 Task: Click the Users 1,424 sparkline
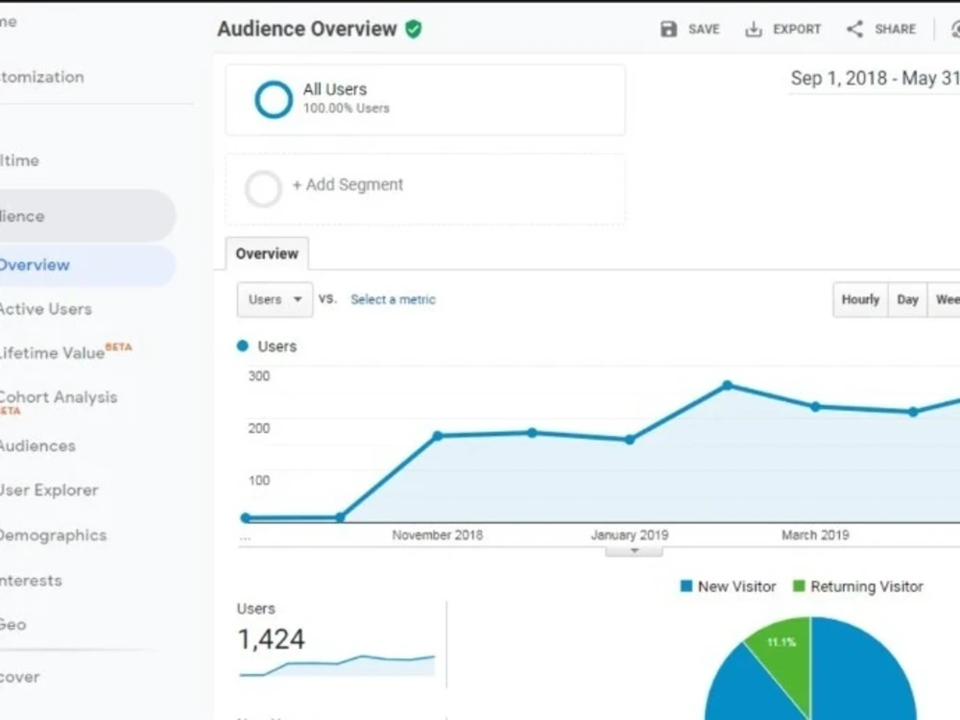pyautogui.click(x=337, y=665)
